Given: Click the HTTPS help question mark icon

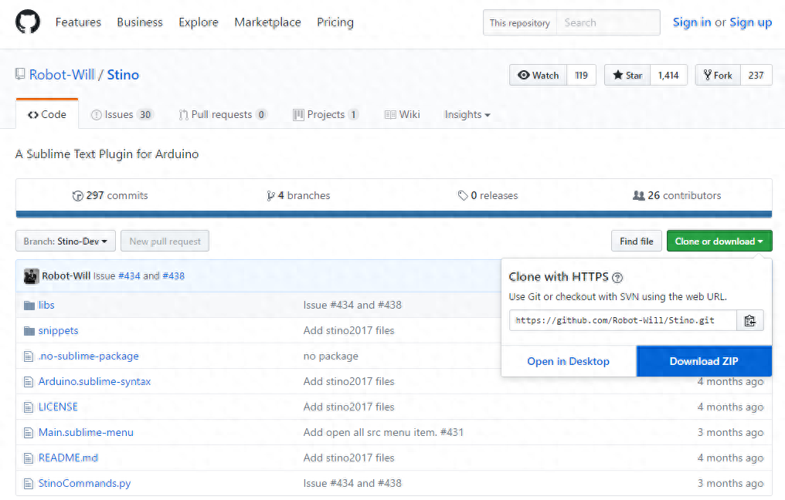Looking at the screenshot, I should click(617, 278).
